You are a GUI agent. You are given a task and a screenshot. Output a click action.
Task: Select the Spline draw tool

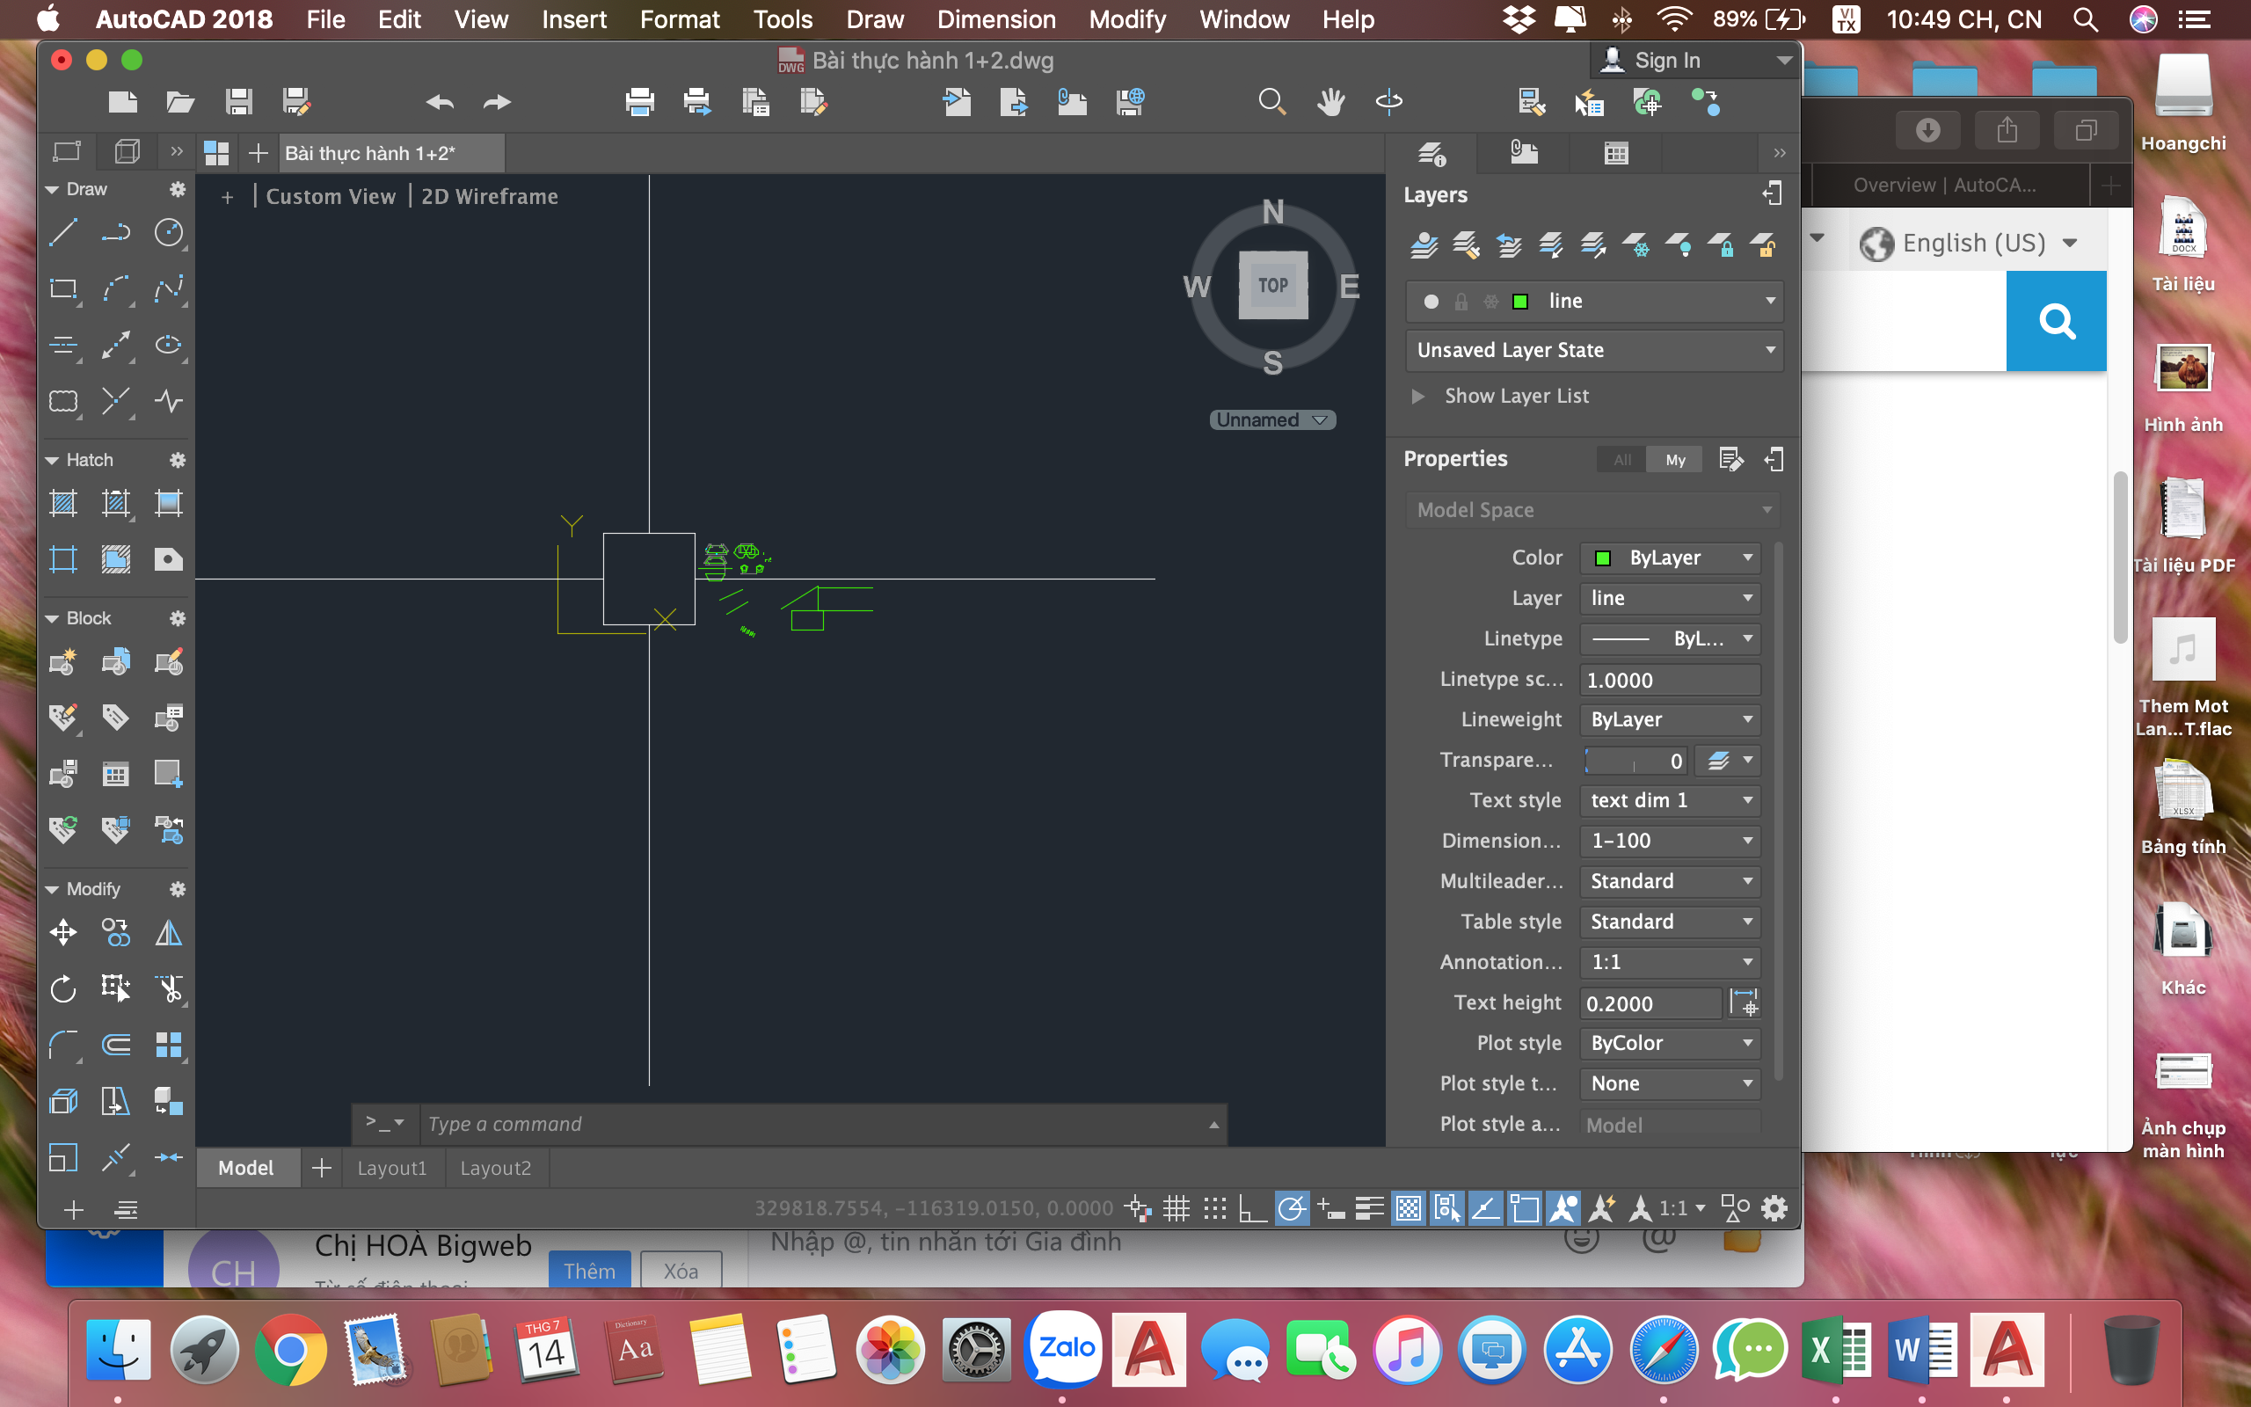tap(168, 288)
